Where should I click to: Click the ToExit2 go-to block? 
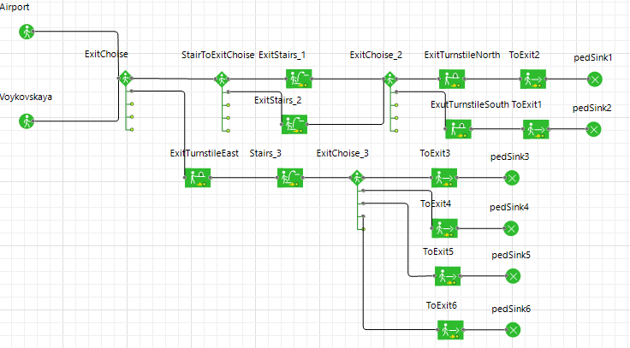click(533, 79)
